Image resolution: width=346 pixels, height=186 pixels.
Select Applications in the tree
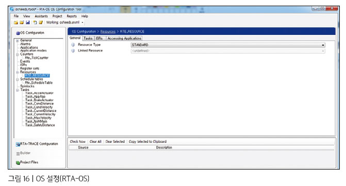click(x=29, y=47)
